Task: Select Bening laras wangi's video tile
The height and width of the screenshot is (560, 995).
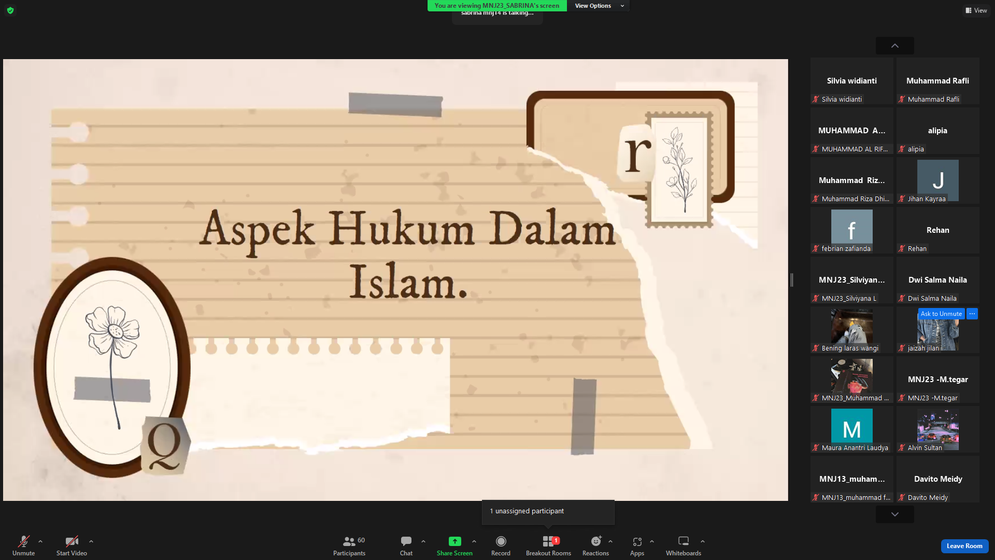Action: click(x=852, y=330)
